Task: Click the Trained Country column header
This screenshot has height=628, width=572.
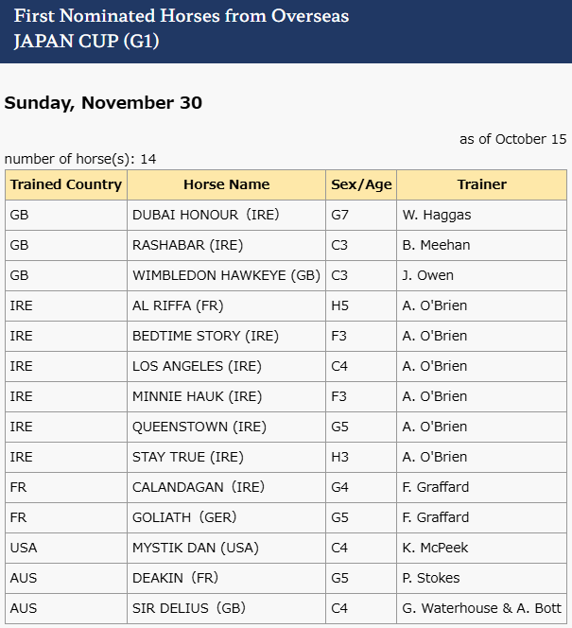Action: (66, 184)
